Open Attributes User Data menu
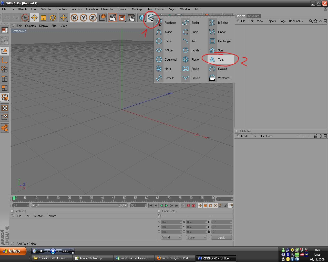Image resolution: width=328 pixels, height=262 pixels. coord(266,136)
